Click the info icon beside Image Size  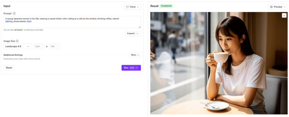coord(17,41)
